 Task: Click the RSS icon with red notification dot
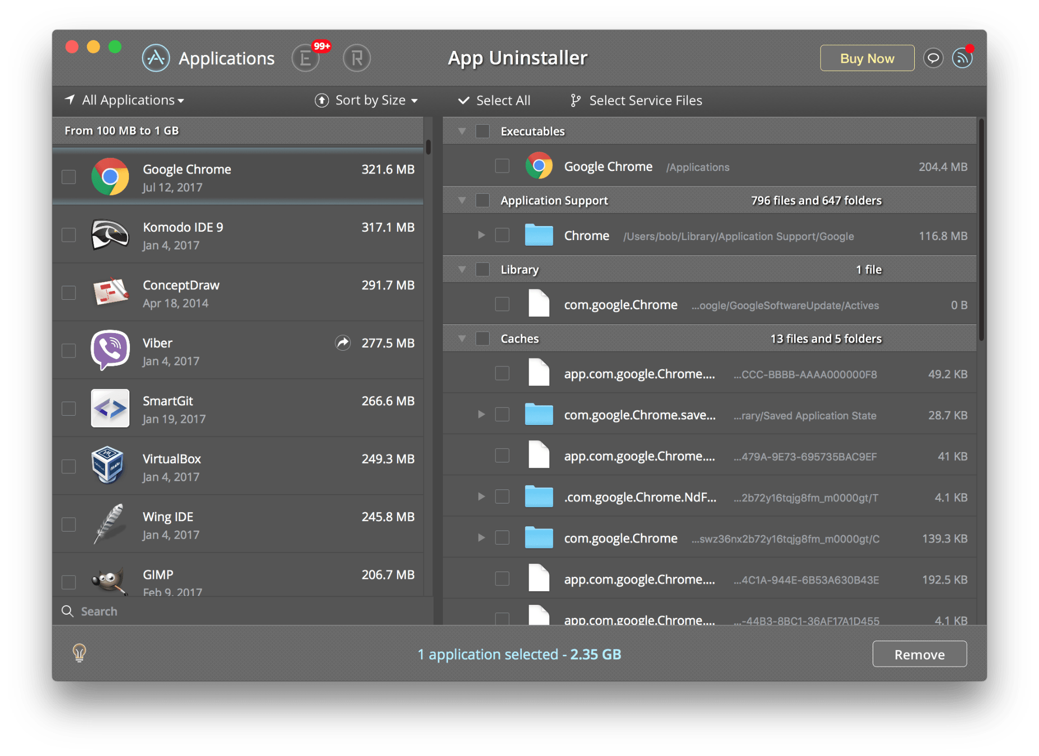963,58
